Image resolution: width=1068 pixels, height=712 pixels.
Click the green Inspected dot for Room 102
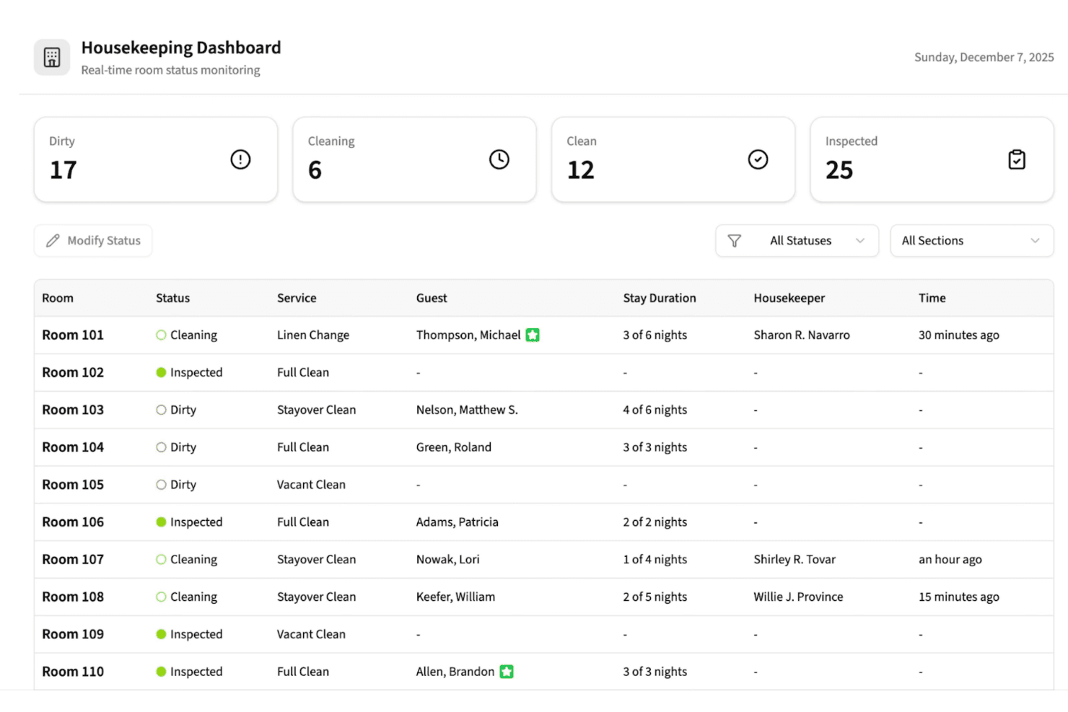click(x=161, y=372)
